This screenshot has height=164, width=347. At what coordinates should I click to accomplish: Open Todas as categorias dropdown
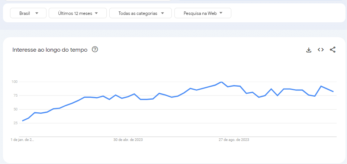point(141,13)
